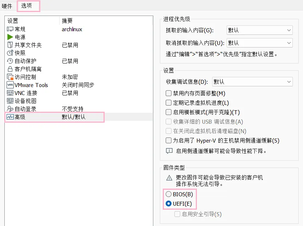Image resolution: width=303 pixels, height=226 pixels.
Task: Switch to the 硬件 tab
Action: tap(7, 6)
